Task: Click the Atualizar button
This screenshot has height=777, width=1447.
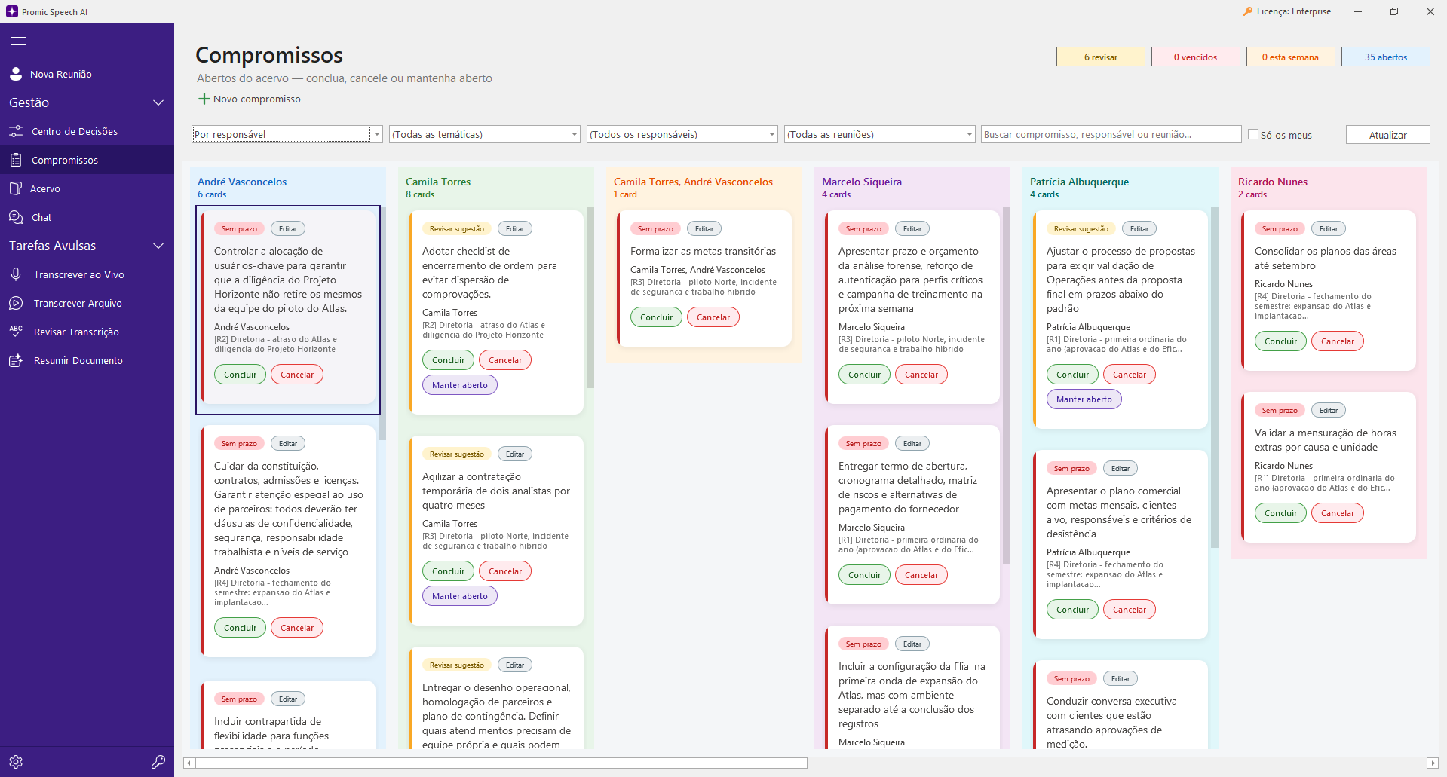Action: point(1387,134)
